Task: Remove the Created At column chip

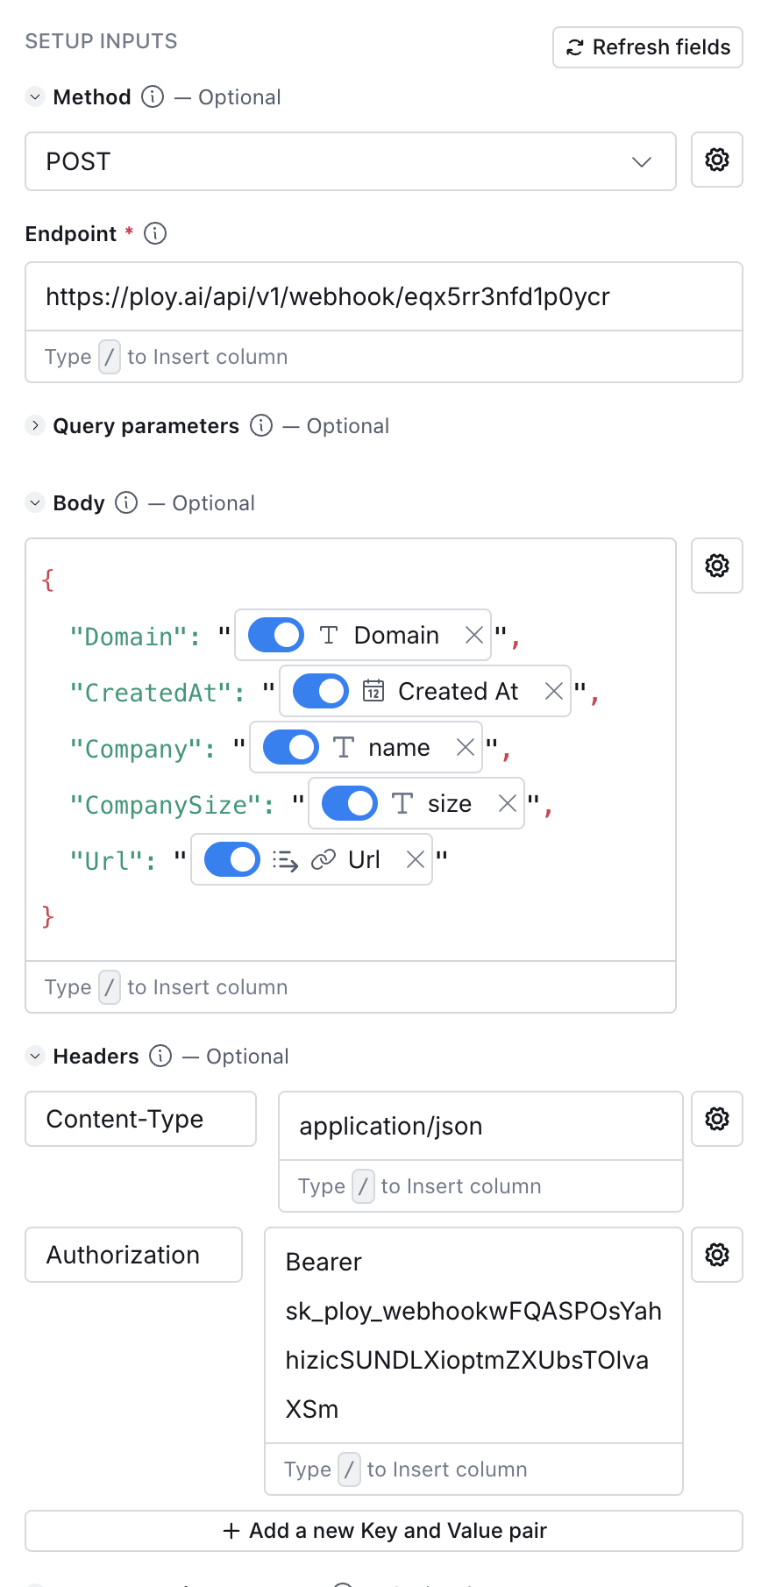Action: pos(554,691)
